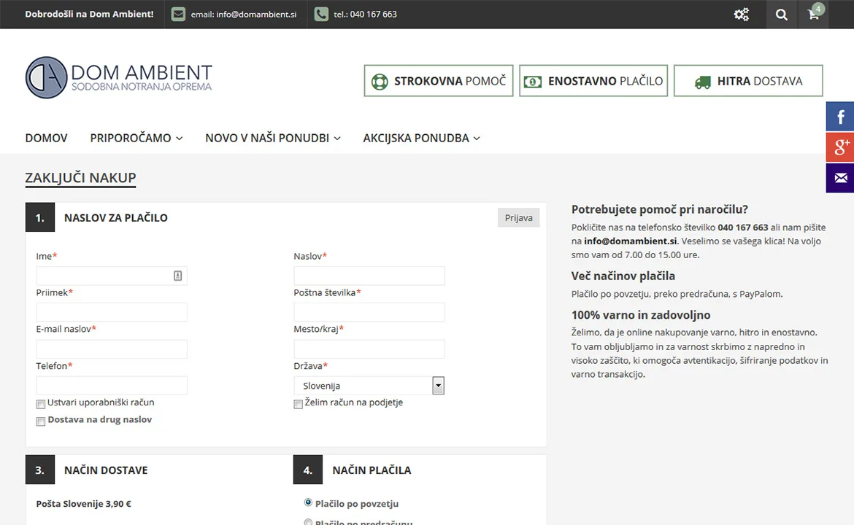854x525 pixels.
Task: Focus the Naslov input field
Action: (369, 276)
